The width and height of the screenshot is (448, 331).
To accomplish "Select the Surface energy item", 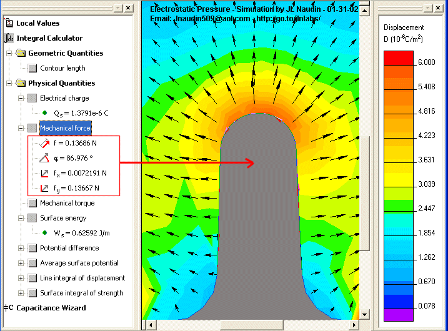I will [63, 218].
